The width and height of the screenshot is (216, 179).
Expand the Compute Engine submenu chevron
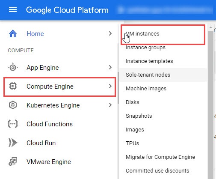pyautogui.click(x=110, y=86)
